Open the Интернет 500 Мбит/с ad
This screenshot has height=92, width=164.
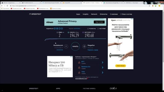[60, 67]
